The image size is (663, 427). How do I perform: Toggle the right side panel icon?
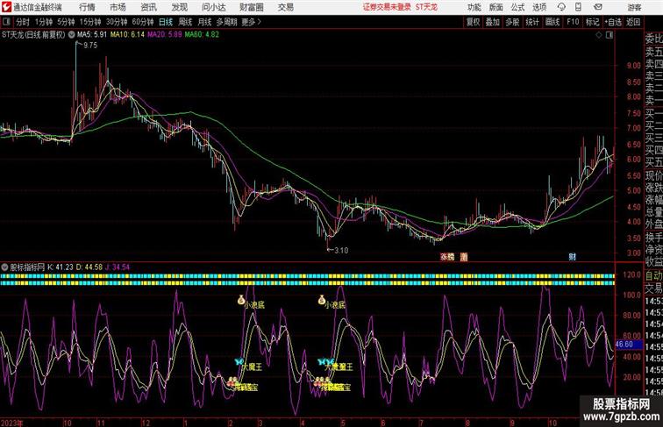tap(610, 35)
